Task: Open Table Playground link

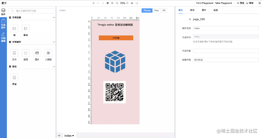Action: pos(223,3)
